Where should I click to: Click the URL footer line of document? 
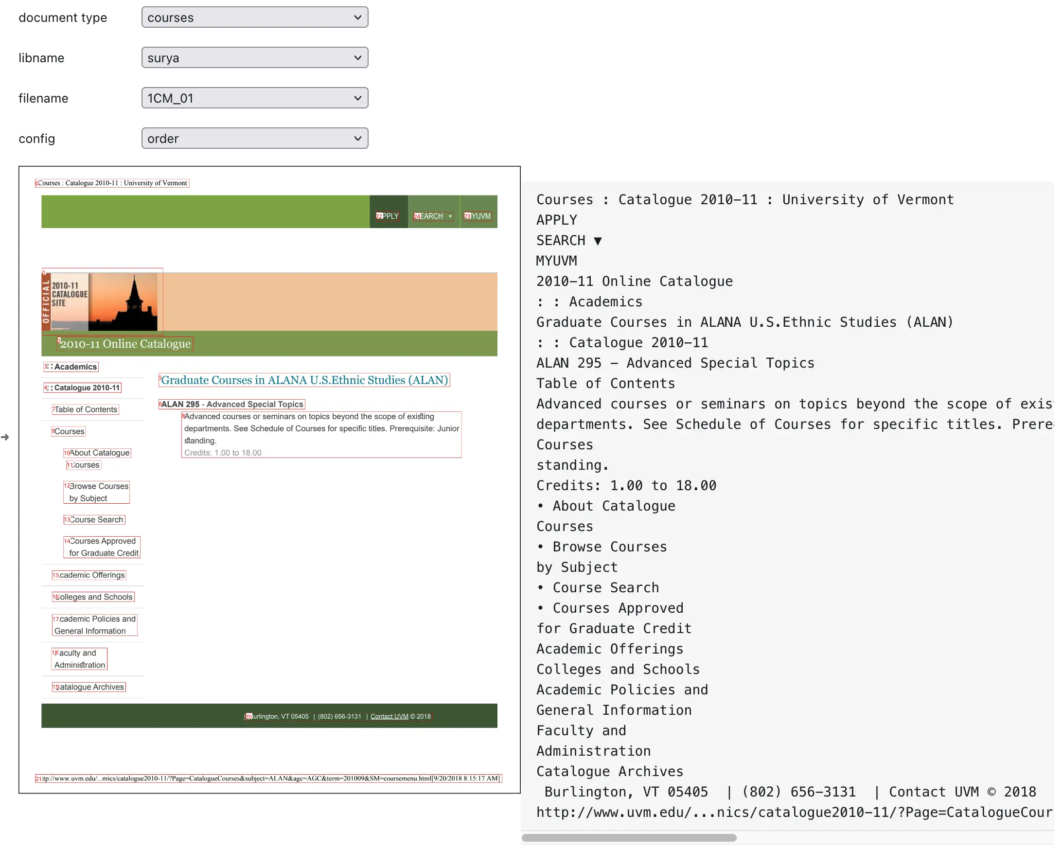tap(268, 778)
